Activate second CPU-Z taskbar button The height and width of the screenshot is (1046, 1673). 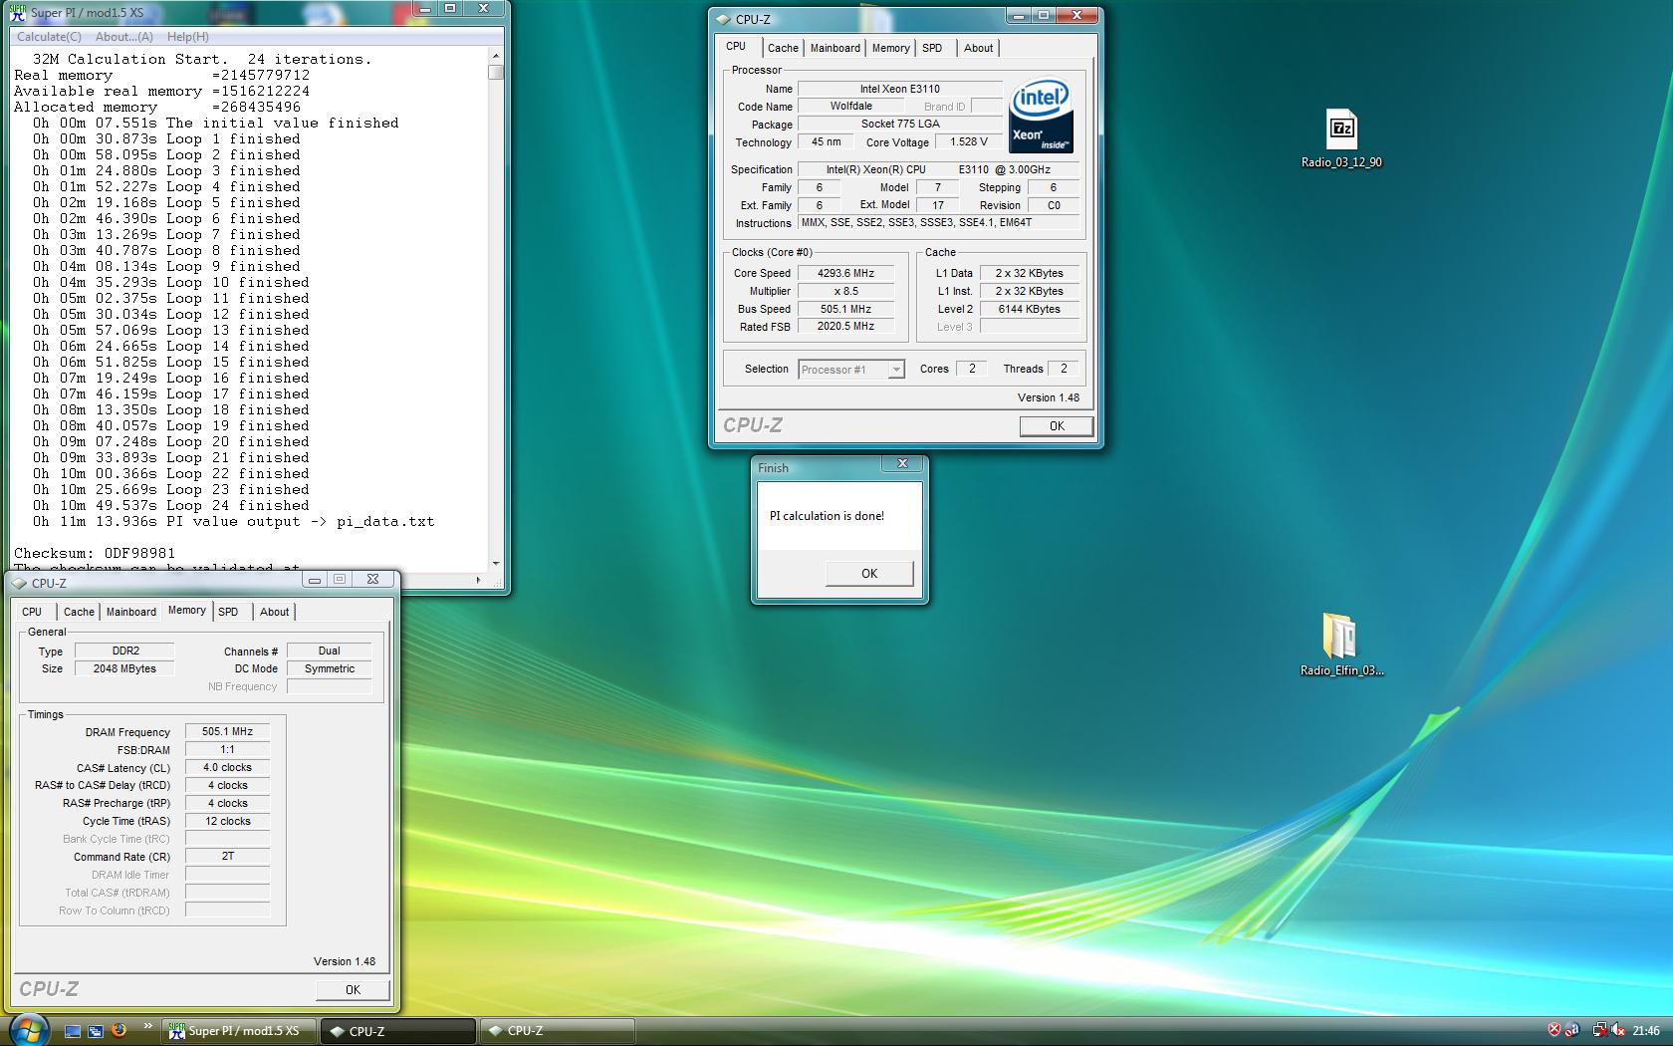tap(557, 1031)
